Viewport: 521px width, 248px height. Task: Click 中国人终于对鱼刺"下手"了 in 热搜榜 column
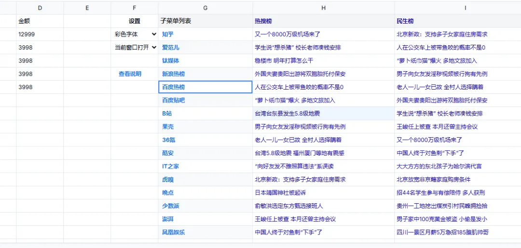click(x=288, y=233)
